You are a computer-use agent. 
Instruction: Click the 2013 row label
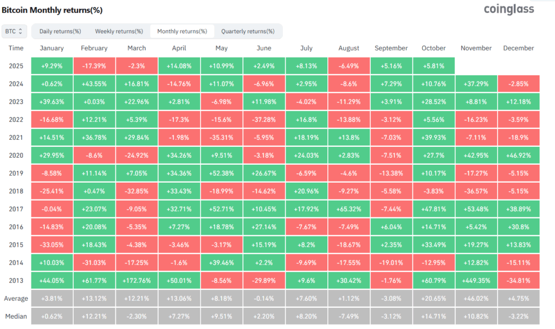(16, 280)
